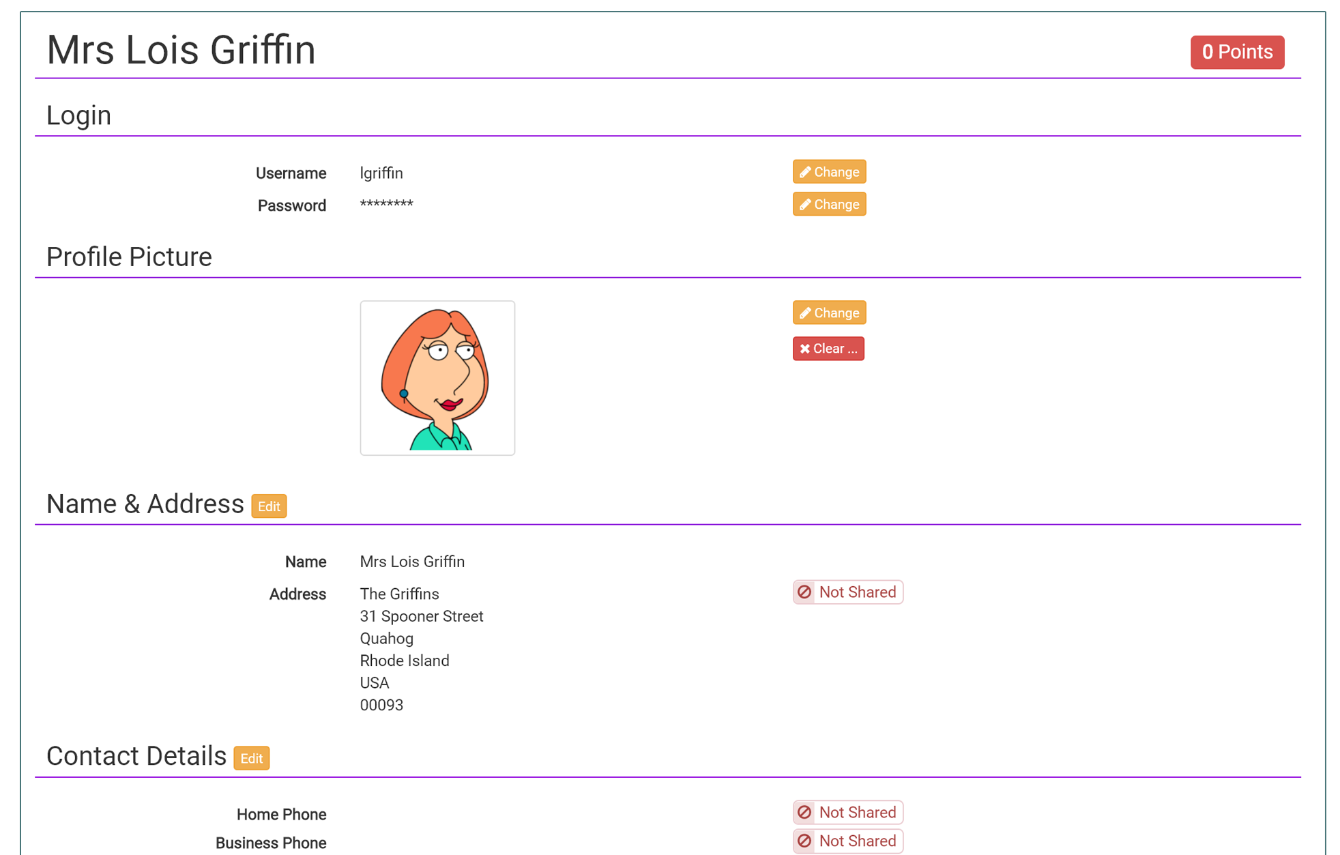
Task: Click the prohibited icon beside Business Phone
Action: click(805, 841)
